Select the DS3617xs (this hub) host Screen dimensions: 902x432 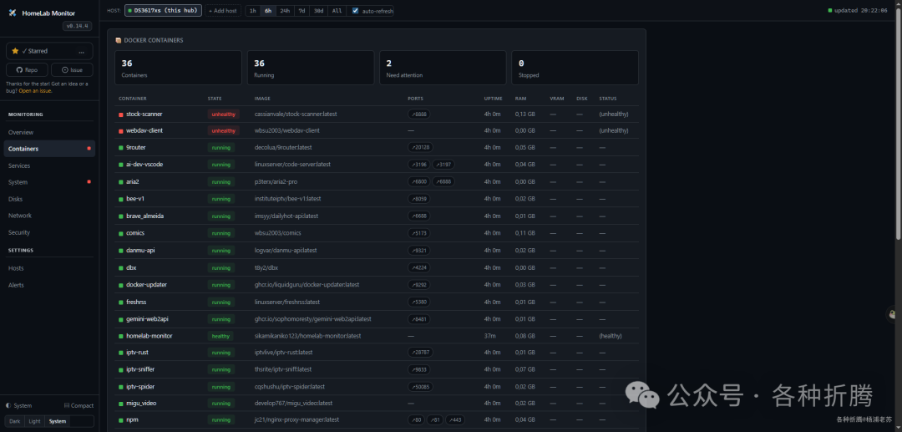coord(164,10)
